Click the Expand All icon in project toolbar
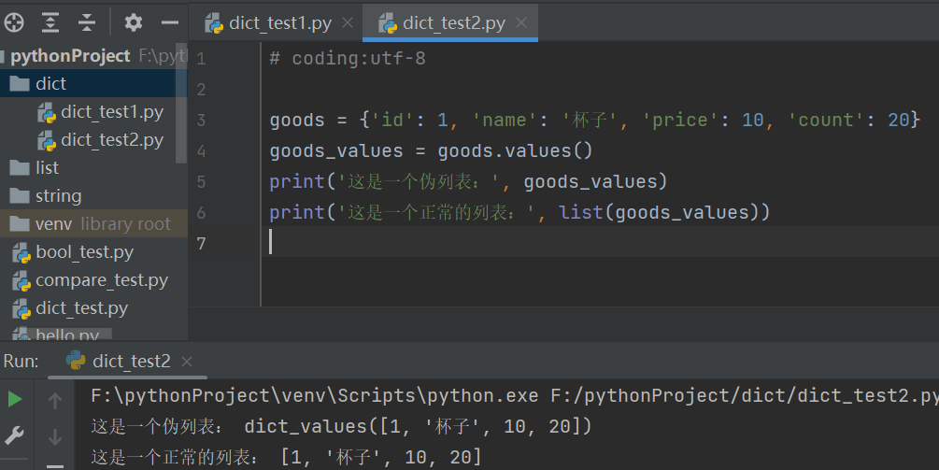 (50, 22)
